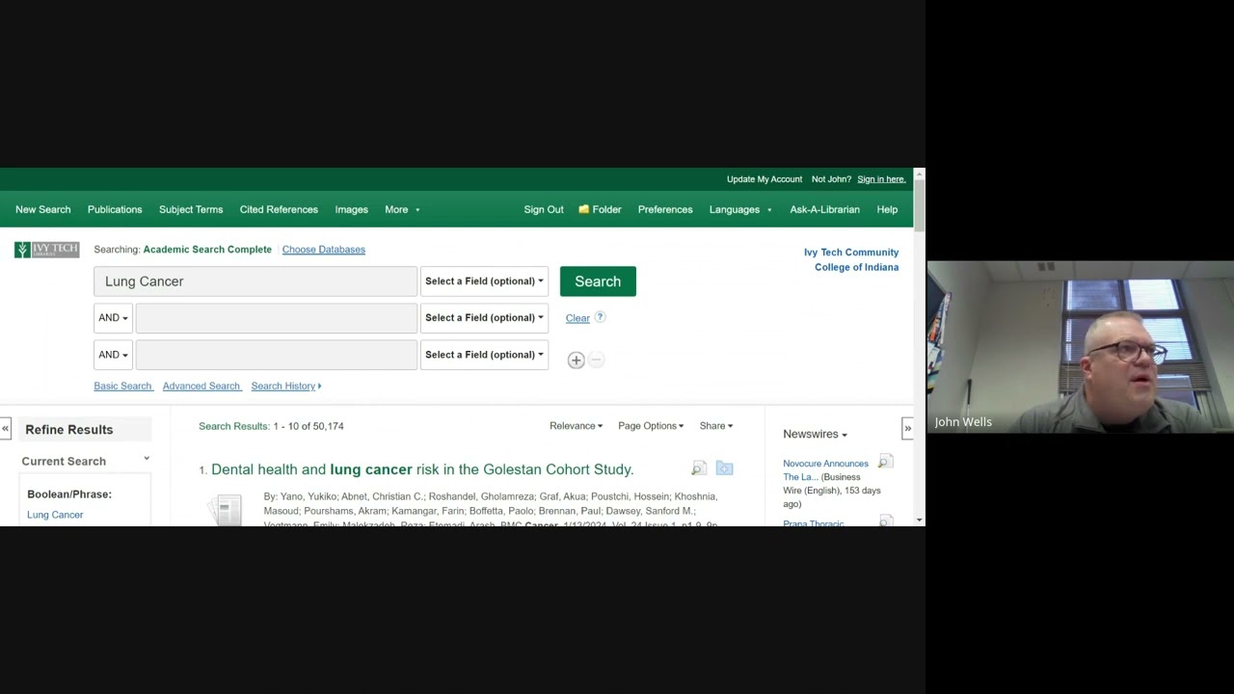Viewport: 1234px width, 694px height.
Task: Click the Lung Cancer search input field
Action: 255,281
